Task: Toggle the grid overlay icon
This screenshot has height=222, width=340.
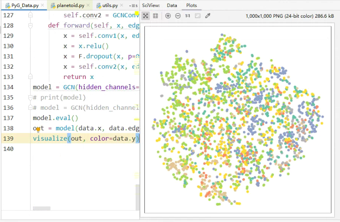Action: pos(155,16)
